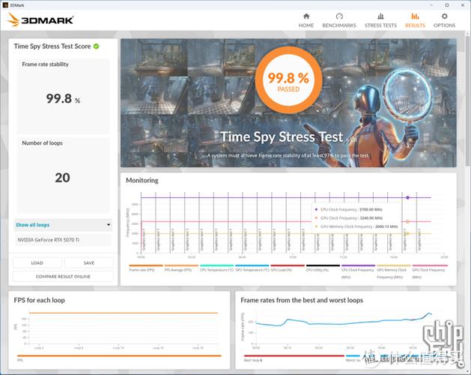Toggle FPS legend under FPS for each loop
The width and height of the screenshot is (471, 375).
[x=119, y=358]
